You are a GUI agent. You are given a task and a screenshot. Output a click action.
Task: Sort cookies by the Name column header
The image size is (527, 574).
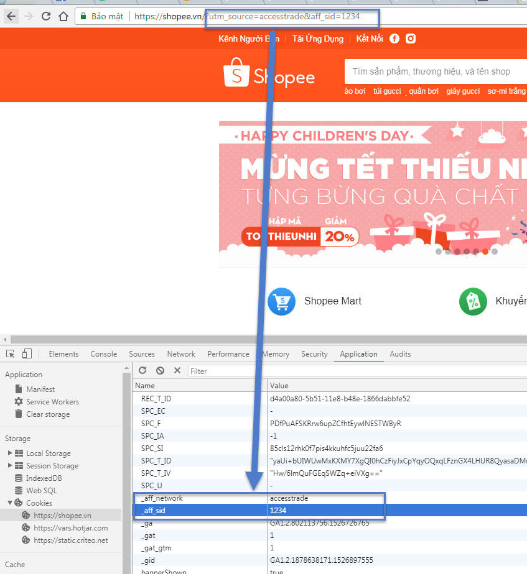[x=200, y=386]
